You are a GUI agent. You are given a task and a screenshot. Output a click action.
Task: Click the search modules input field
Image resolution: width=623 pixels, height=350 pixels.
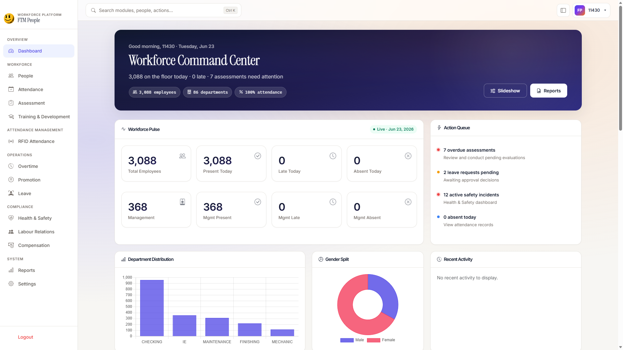coord(164,10)
